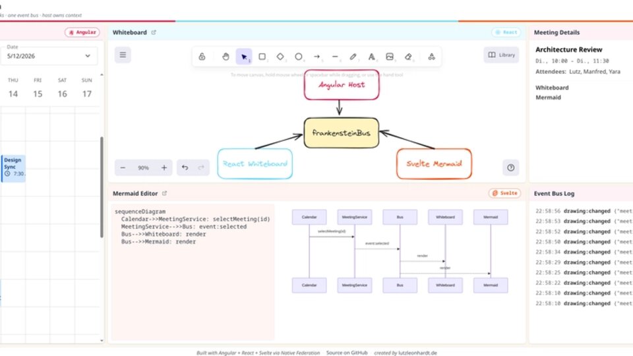Redo whiteboard action
The image size is (633, 356).
201,167
